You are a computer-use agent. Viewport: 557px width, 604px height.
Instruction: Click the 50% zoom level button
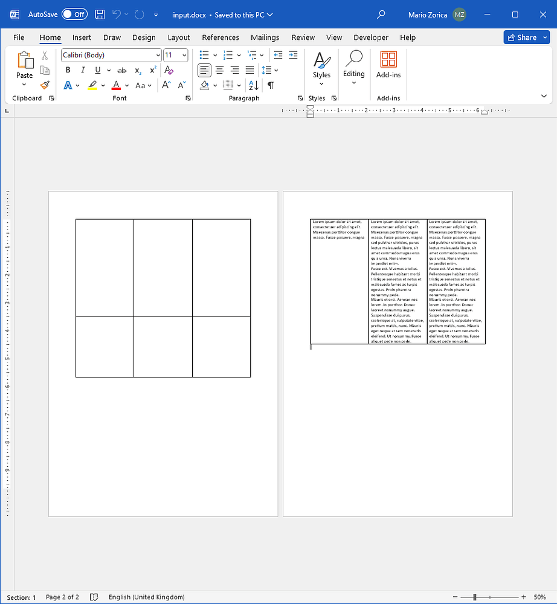click(539, 597)
